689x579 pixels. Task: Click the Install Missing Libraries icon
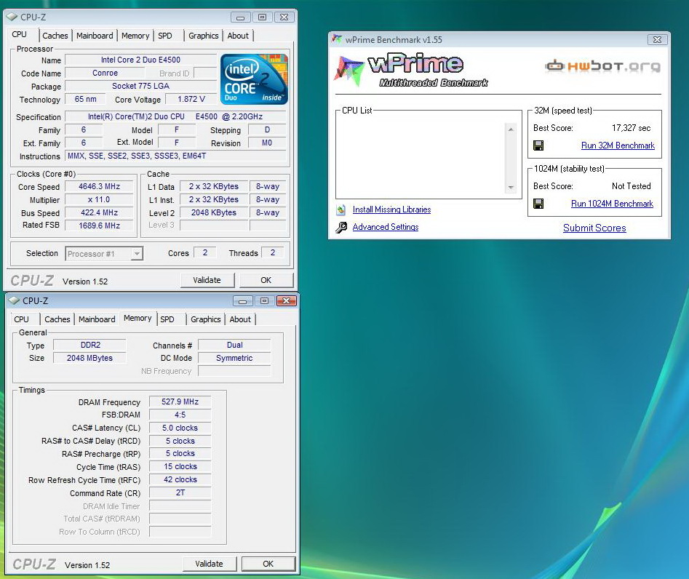click(341, 210)
